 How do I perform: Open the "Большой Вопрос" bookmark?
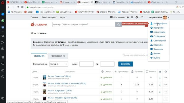coord(65,12)
